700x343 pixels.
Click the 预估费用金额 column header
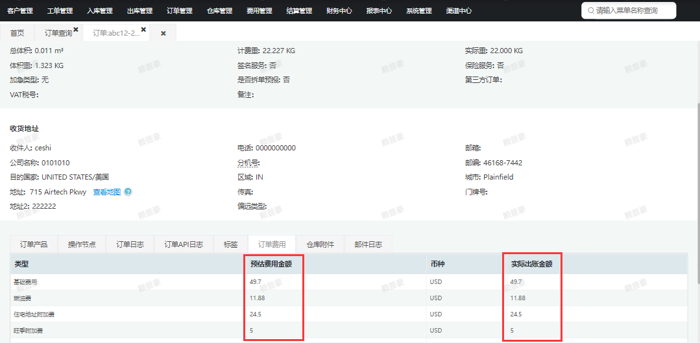point(271,264)
